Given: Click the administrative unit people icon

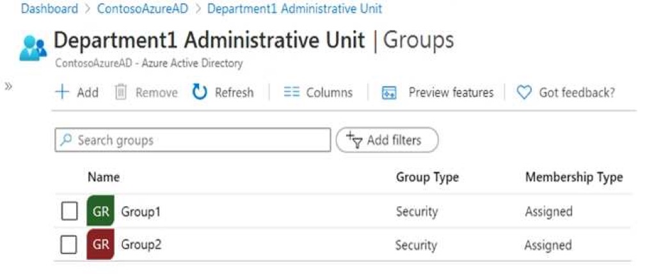Looking at the screenshot, I should coord(33,49).
